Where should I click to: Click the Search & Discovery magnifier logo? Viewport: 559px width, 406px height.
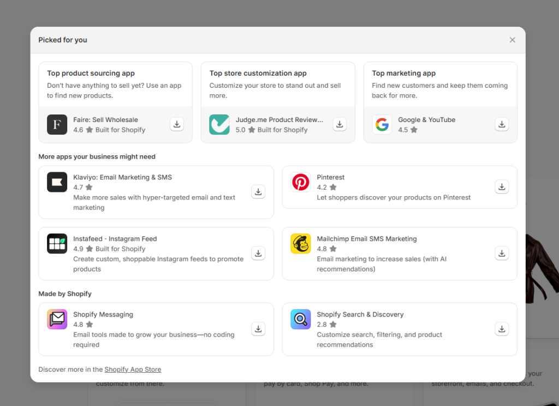click(x=301, y=319)
